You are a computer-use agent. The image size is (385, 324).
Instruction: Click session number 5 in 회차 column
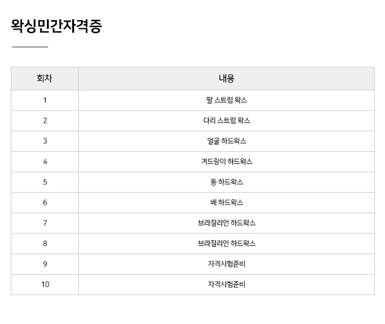45,182
